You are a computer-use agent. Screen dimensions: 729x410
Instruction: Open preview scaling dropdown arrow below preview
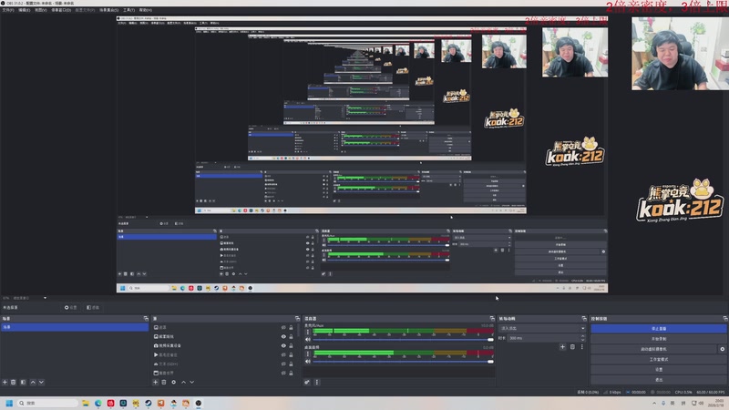click(45, 298)
